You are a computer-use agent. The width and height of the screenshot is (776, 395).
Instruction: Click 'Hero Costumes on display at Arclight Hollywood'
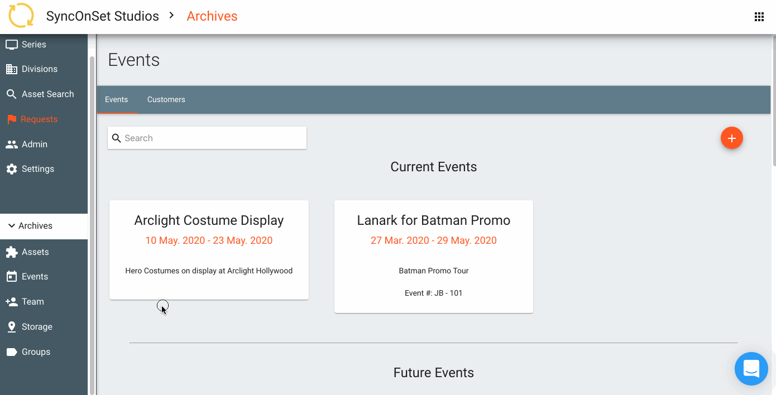coord(209,271)
